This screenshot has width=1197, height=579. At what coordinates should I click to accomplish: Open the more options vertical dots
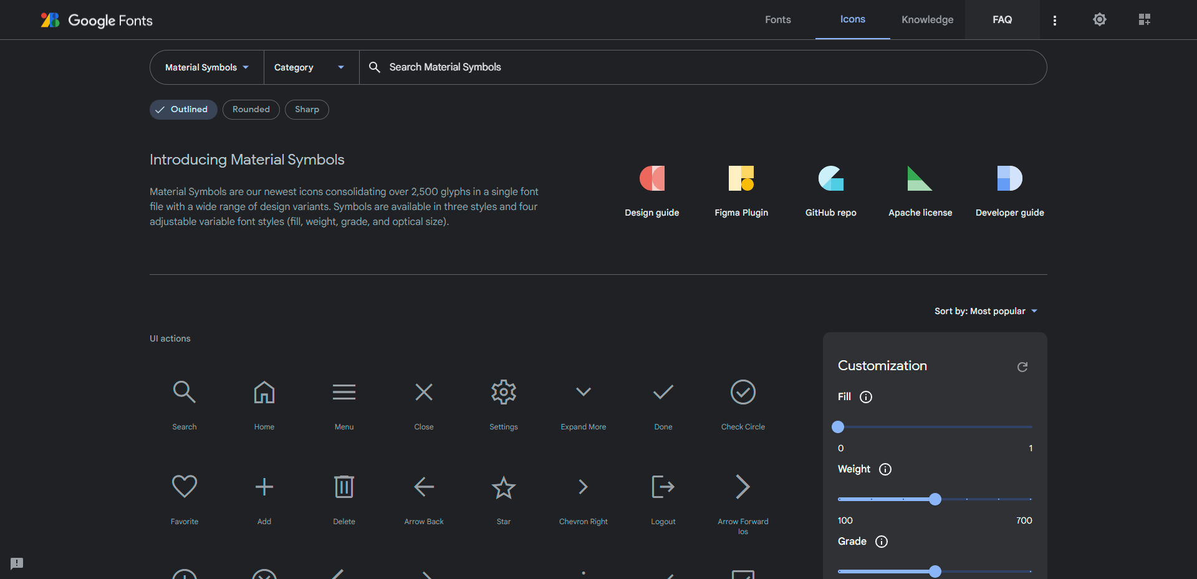pyautogui.click(x=1055, y=20)
